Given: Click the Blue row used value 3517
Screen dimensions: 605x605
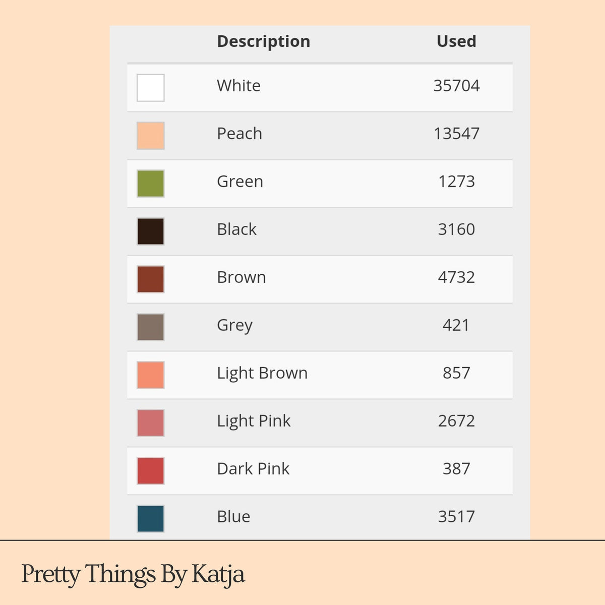Looking at the screenshot, I should point(456,517).
